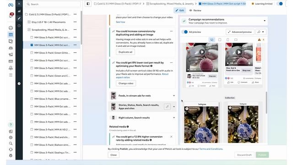The height and width of the screenshot is (165, 293).
Task: Expand the Campaign recommendations dropdown arrow
Action: coord(265,21)
